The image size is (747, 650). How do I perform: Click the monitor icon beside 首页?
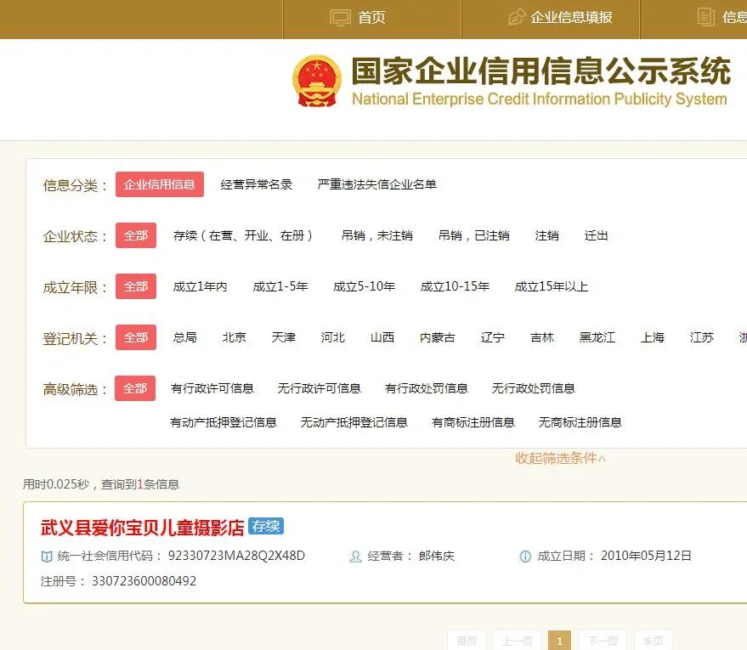click(x=340, y=18)
